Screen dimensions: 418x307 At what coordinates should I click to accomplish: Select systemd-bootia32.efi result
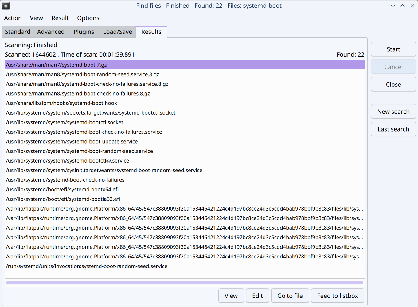click(x=185, y=199)
